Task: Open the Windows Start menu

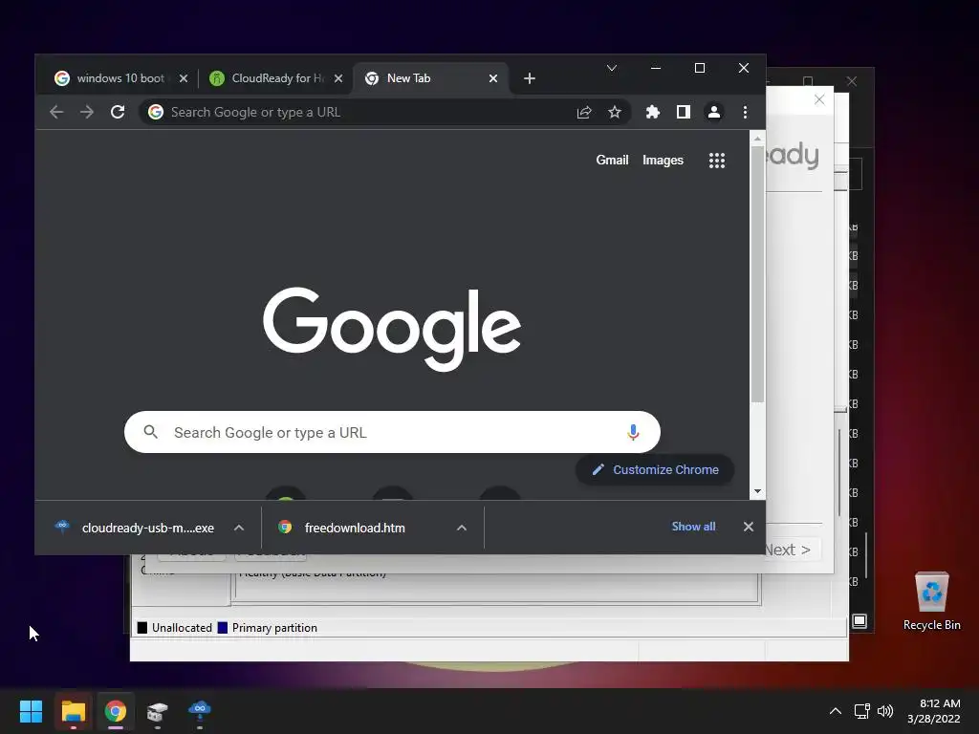Action: [32, 711]
